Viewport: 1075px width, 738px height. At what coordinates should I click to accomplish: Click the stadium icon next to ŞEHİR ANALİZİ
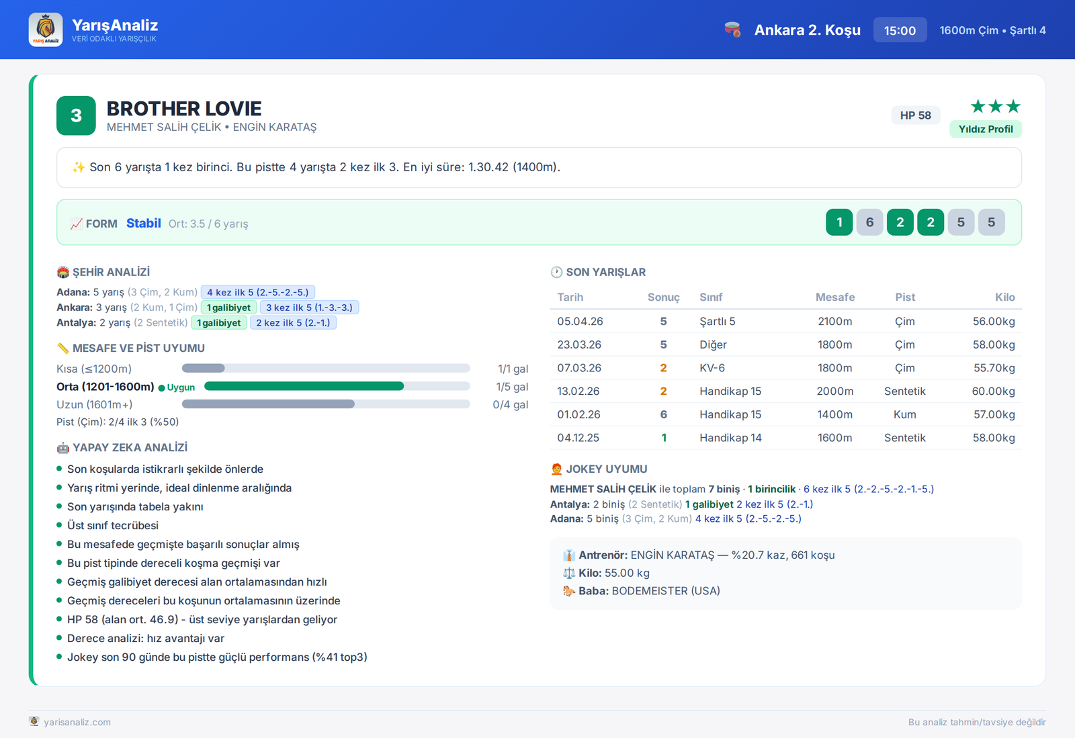tap(63, 272)
